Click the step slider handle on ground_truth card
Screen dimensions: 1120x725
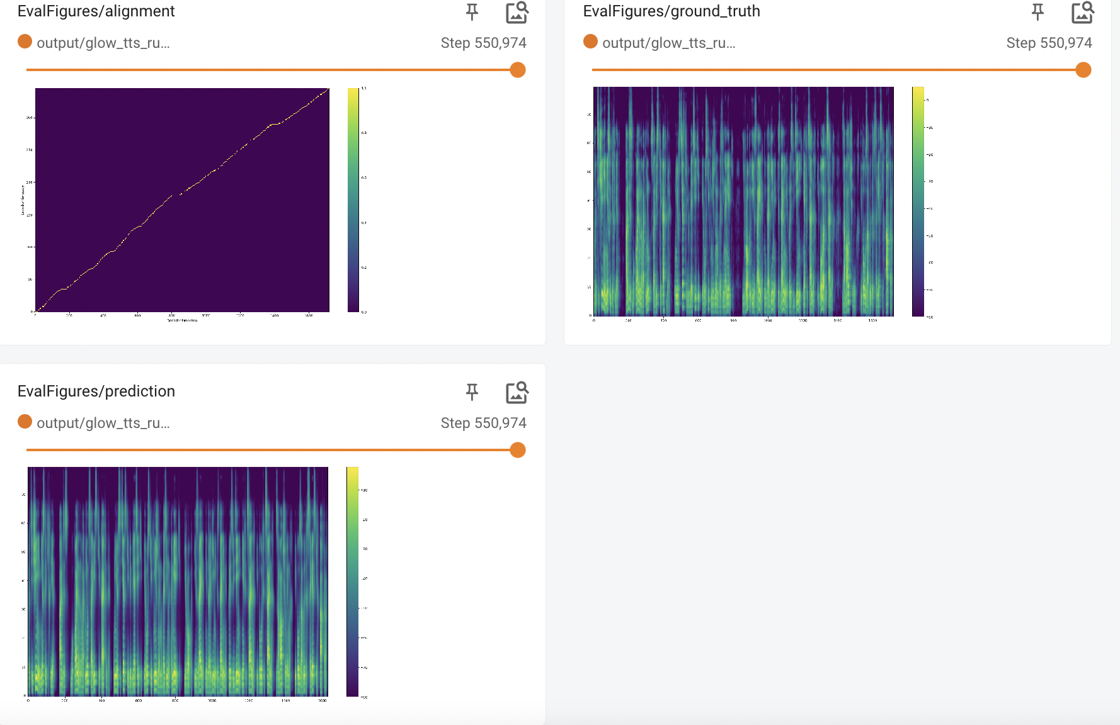[x=1083, y=70]
